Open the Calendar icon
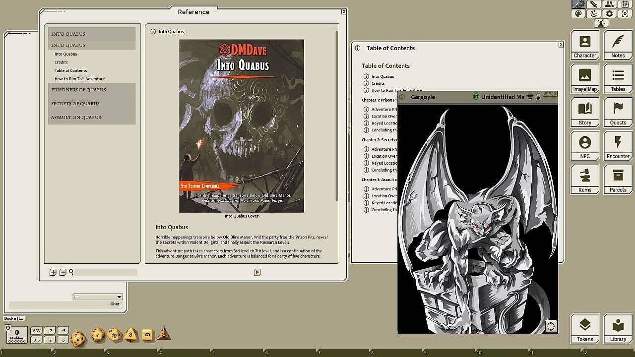This screenshot has height=357, width=635. click(x=625, y=4)
